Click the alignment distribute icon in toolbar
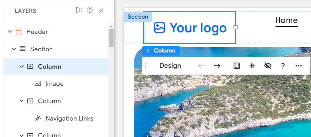The width and height of the screenshot is (311, 137). click(x=252, y=66)
